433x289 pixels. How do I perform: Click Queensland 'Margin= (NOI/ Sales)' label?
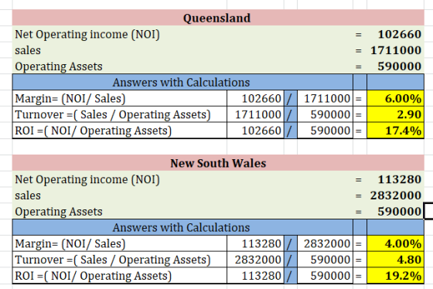(x=70, y=99)
